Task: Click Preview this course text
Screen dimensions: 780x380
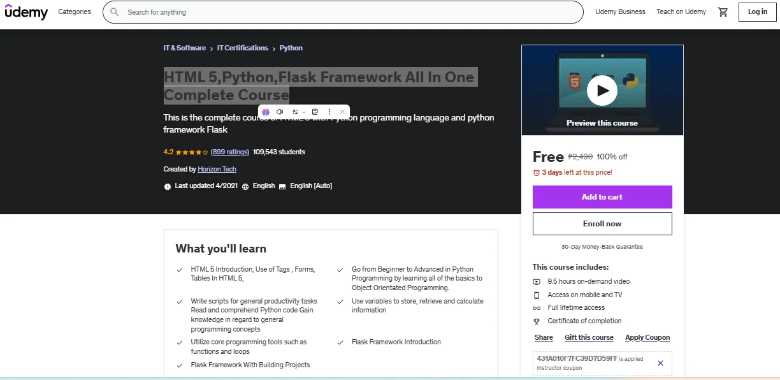Action: point(602,123)
